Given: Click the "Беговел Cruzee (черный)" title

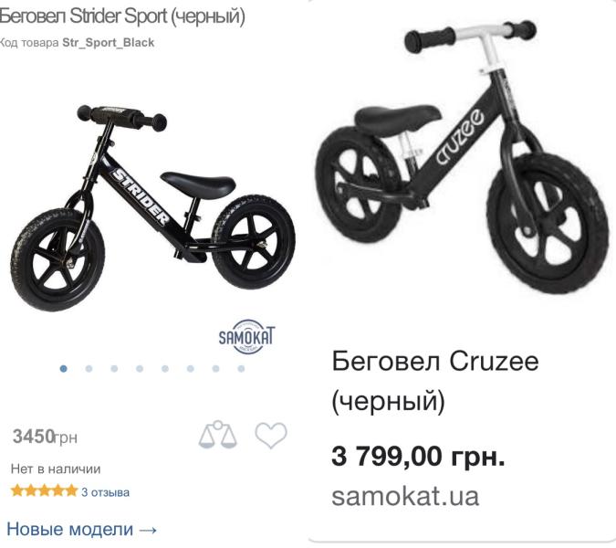Looking at the screenshot, I should pos(435,381).
